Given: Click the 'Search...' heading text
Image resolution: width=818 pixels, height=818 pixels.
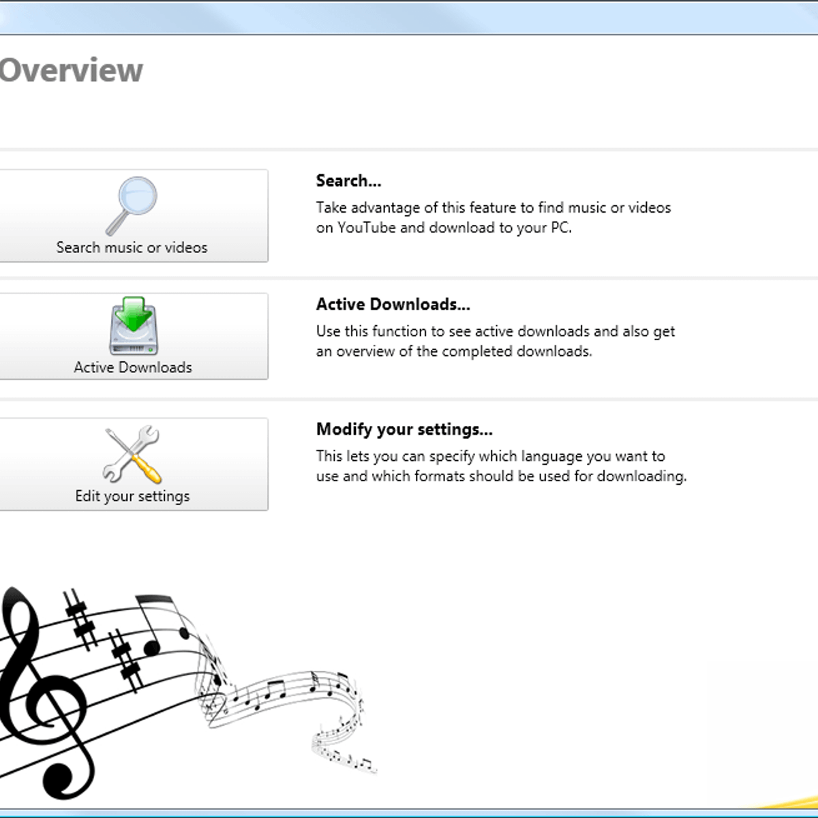Looking at the screenshot, I should (x=348, y=181).
